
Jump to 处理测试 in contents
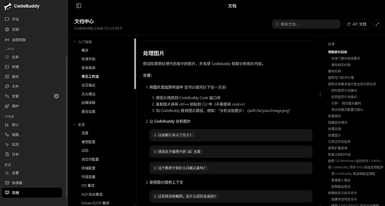click(334, 116)
